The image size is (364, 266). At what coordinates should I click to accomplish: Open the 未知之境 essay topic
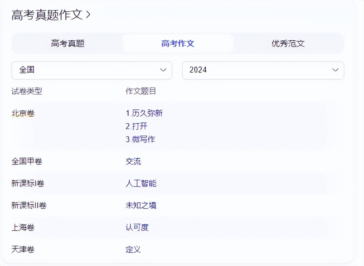point(141,205)
